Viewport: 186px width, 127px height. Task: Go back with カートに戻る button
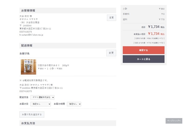click(x=144, y=59)
